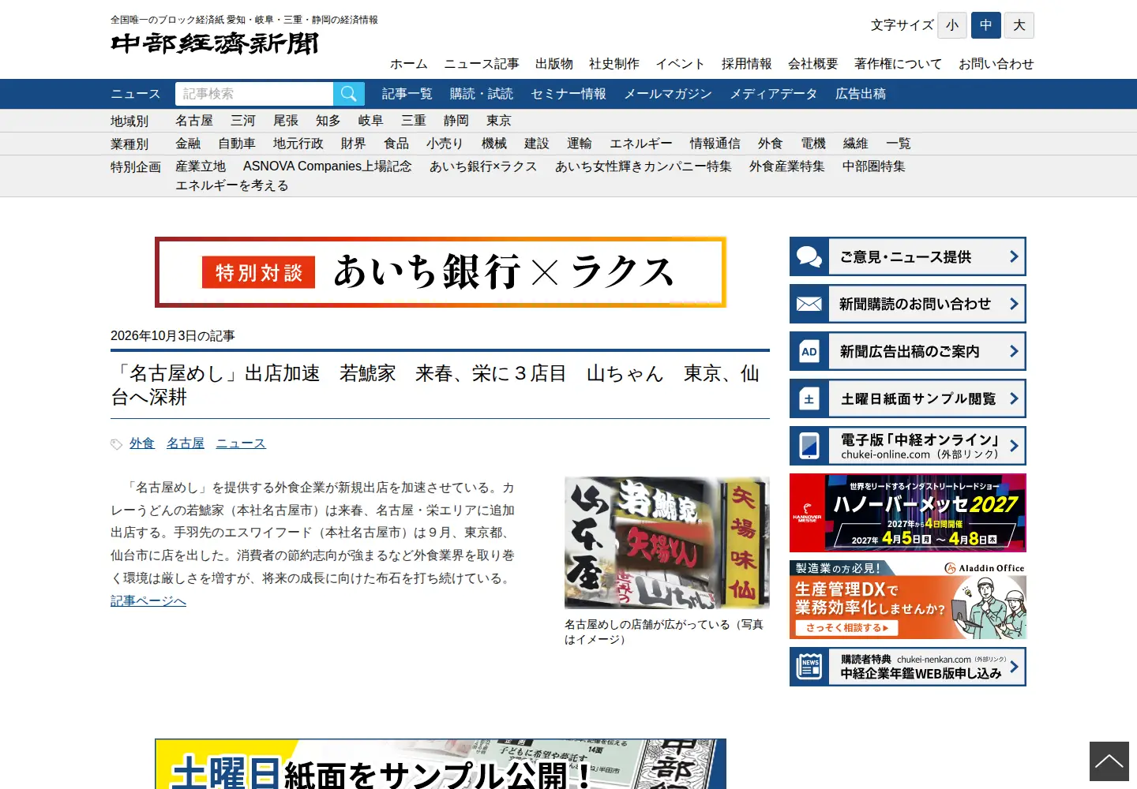
Task: Click the AD icon for 新聞広告出稿のご案内
Action: pos(809,351)
